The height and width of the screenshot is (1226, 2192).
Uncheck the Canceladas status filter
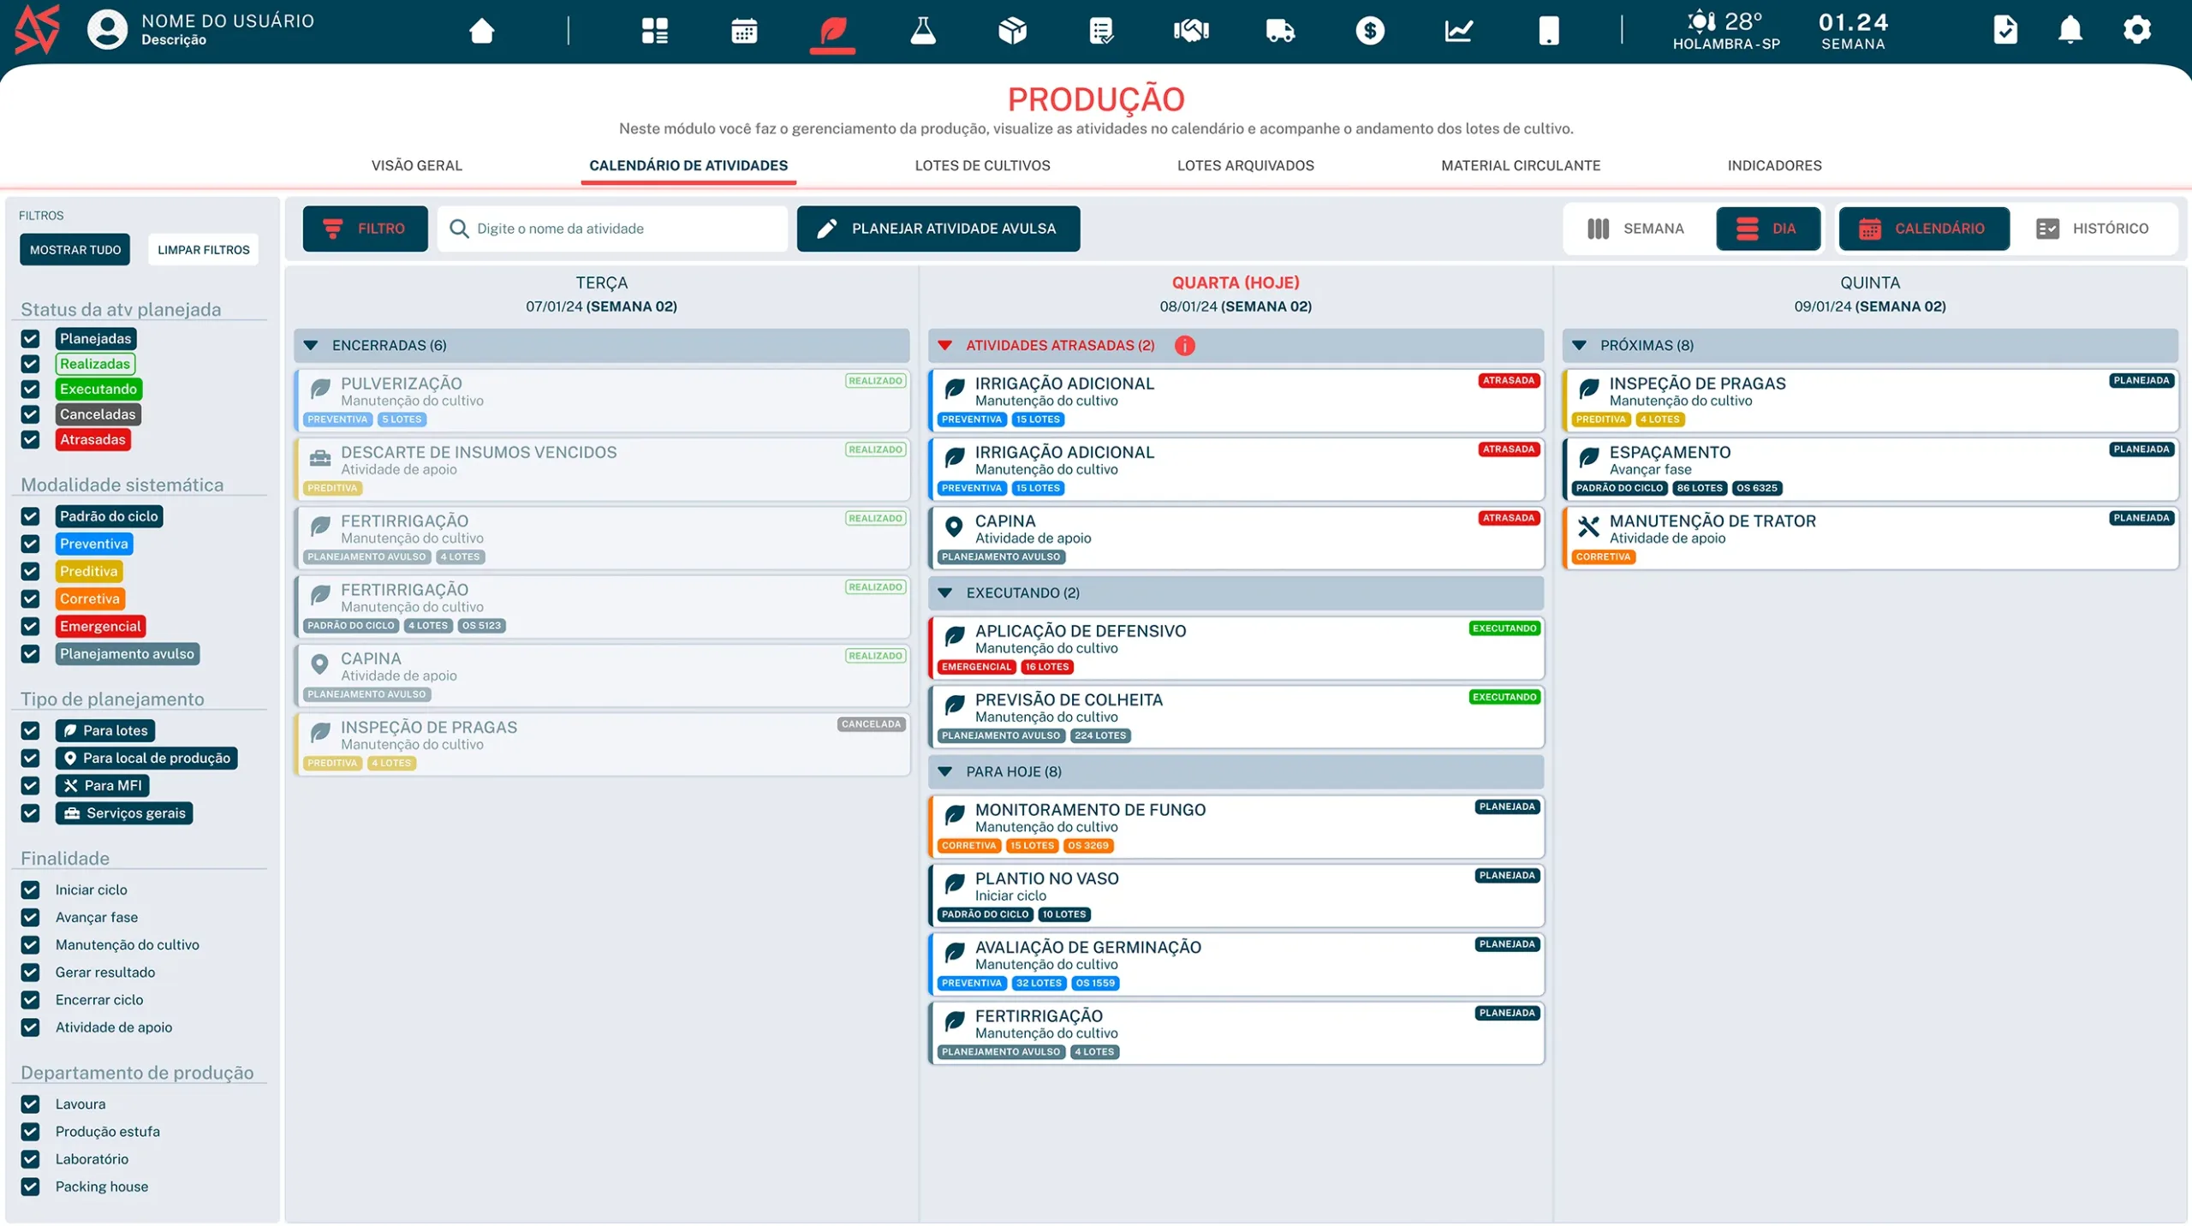(x=31, y=414)
